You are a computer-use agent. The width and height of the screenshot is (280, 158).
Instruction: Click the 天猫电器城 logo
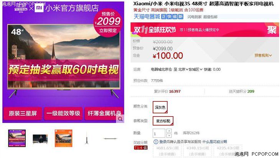point(147,17)
